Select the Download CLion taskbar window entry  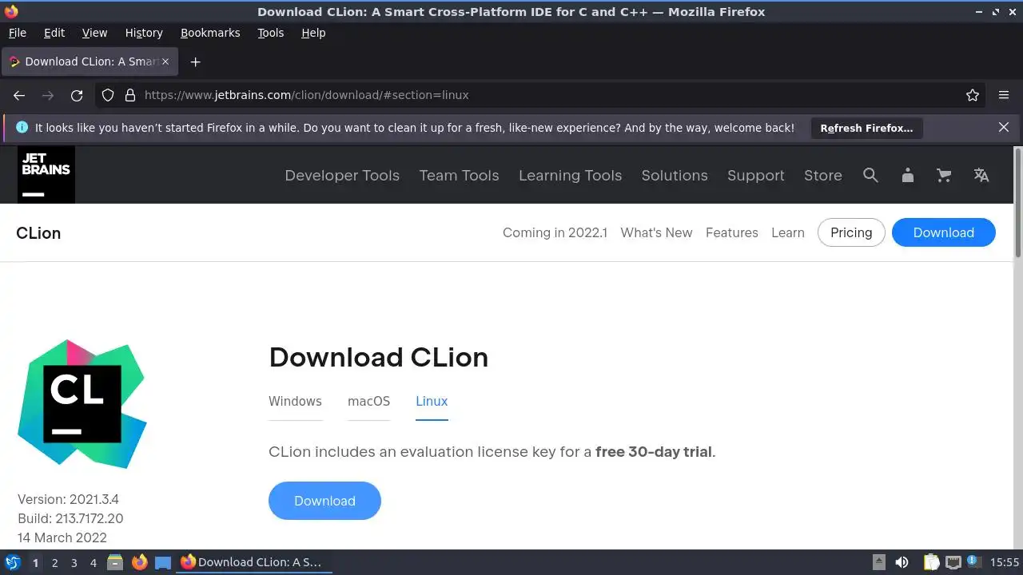[x=254, y=562]
